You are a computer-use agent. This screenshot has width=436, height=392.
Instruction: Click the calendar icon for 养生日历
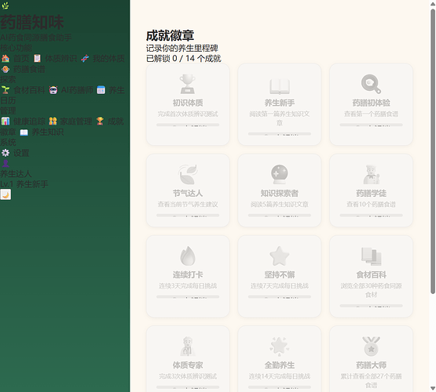click(101, 90)
